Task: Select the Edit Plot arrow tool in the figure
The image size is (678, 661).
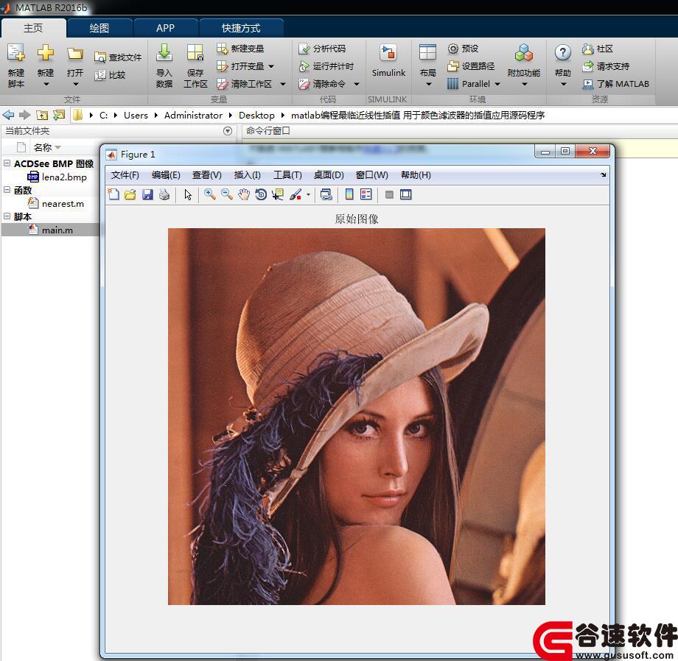Action: pyautogui.click(x=188, y=195)
